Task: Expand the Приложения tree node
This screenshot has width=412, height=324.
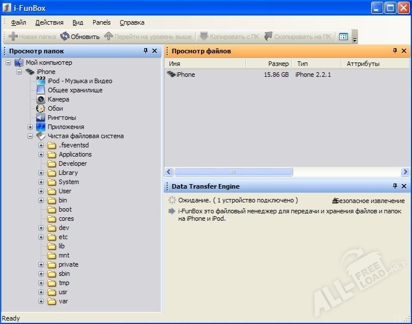Action: pyautogui.click(x=30, y=127)
